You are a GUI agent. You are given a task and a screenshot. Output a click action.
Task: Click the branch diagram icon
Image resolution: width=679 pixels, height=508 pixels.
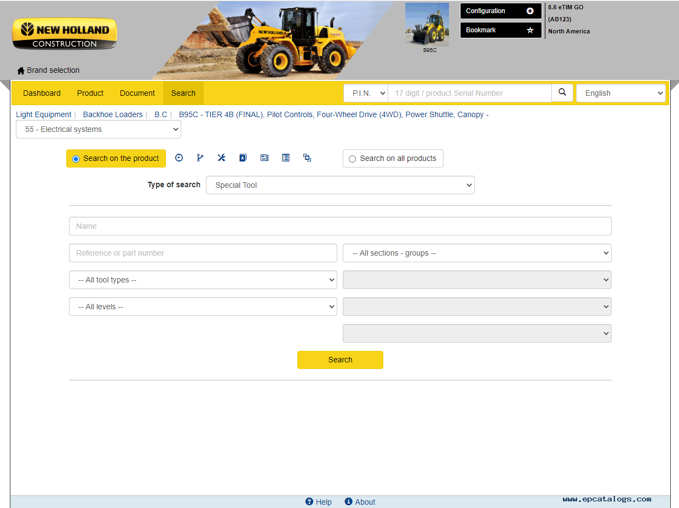tap(200, 158)
